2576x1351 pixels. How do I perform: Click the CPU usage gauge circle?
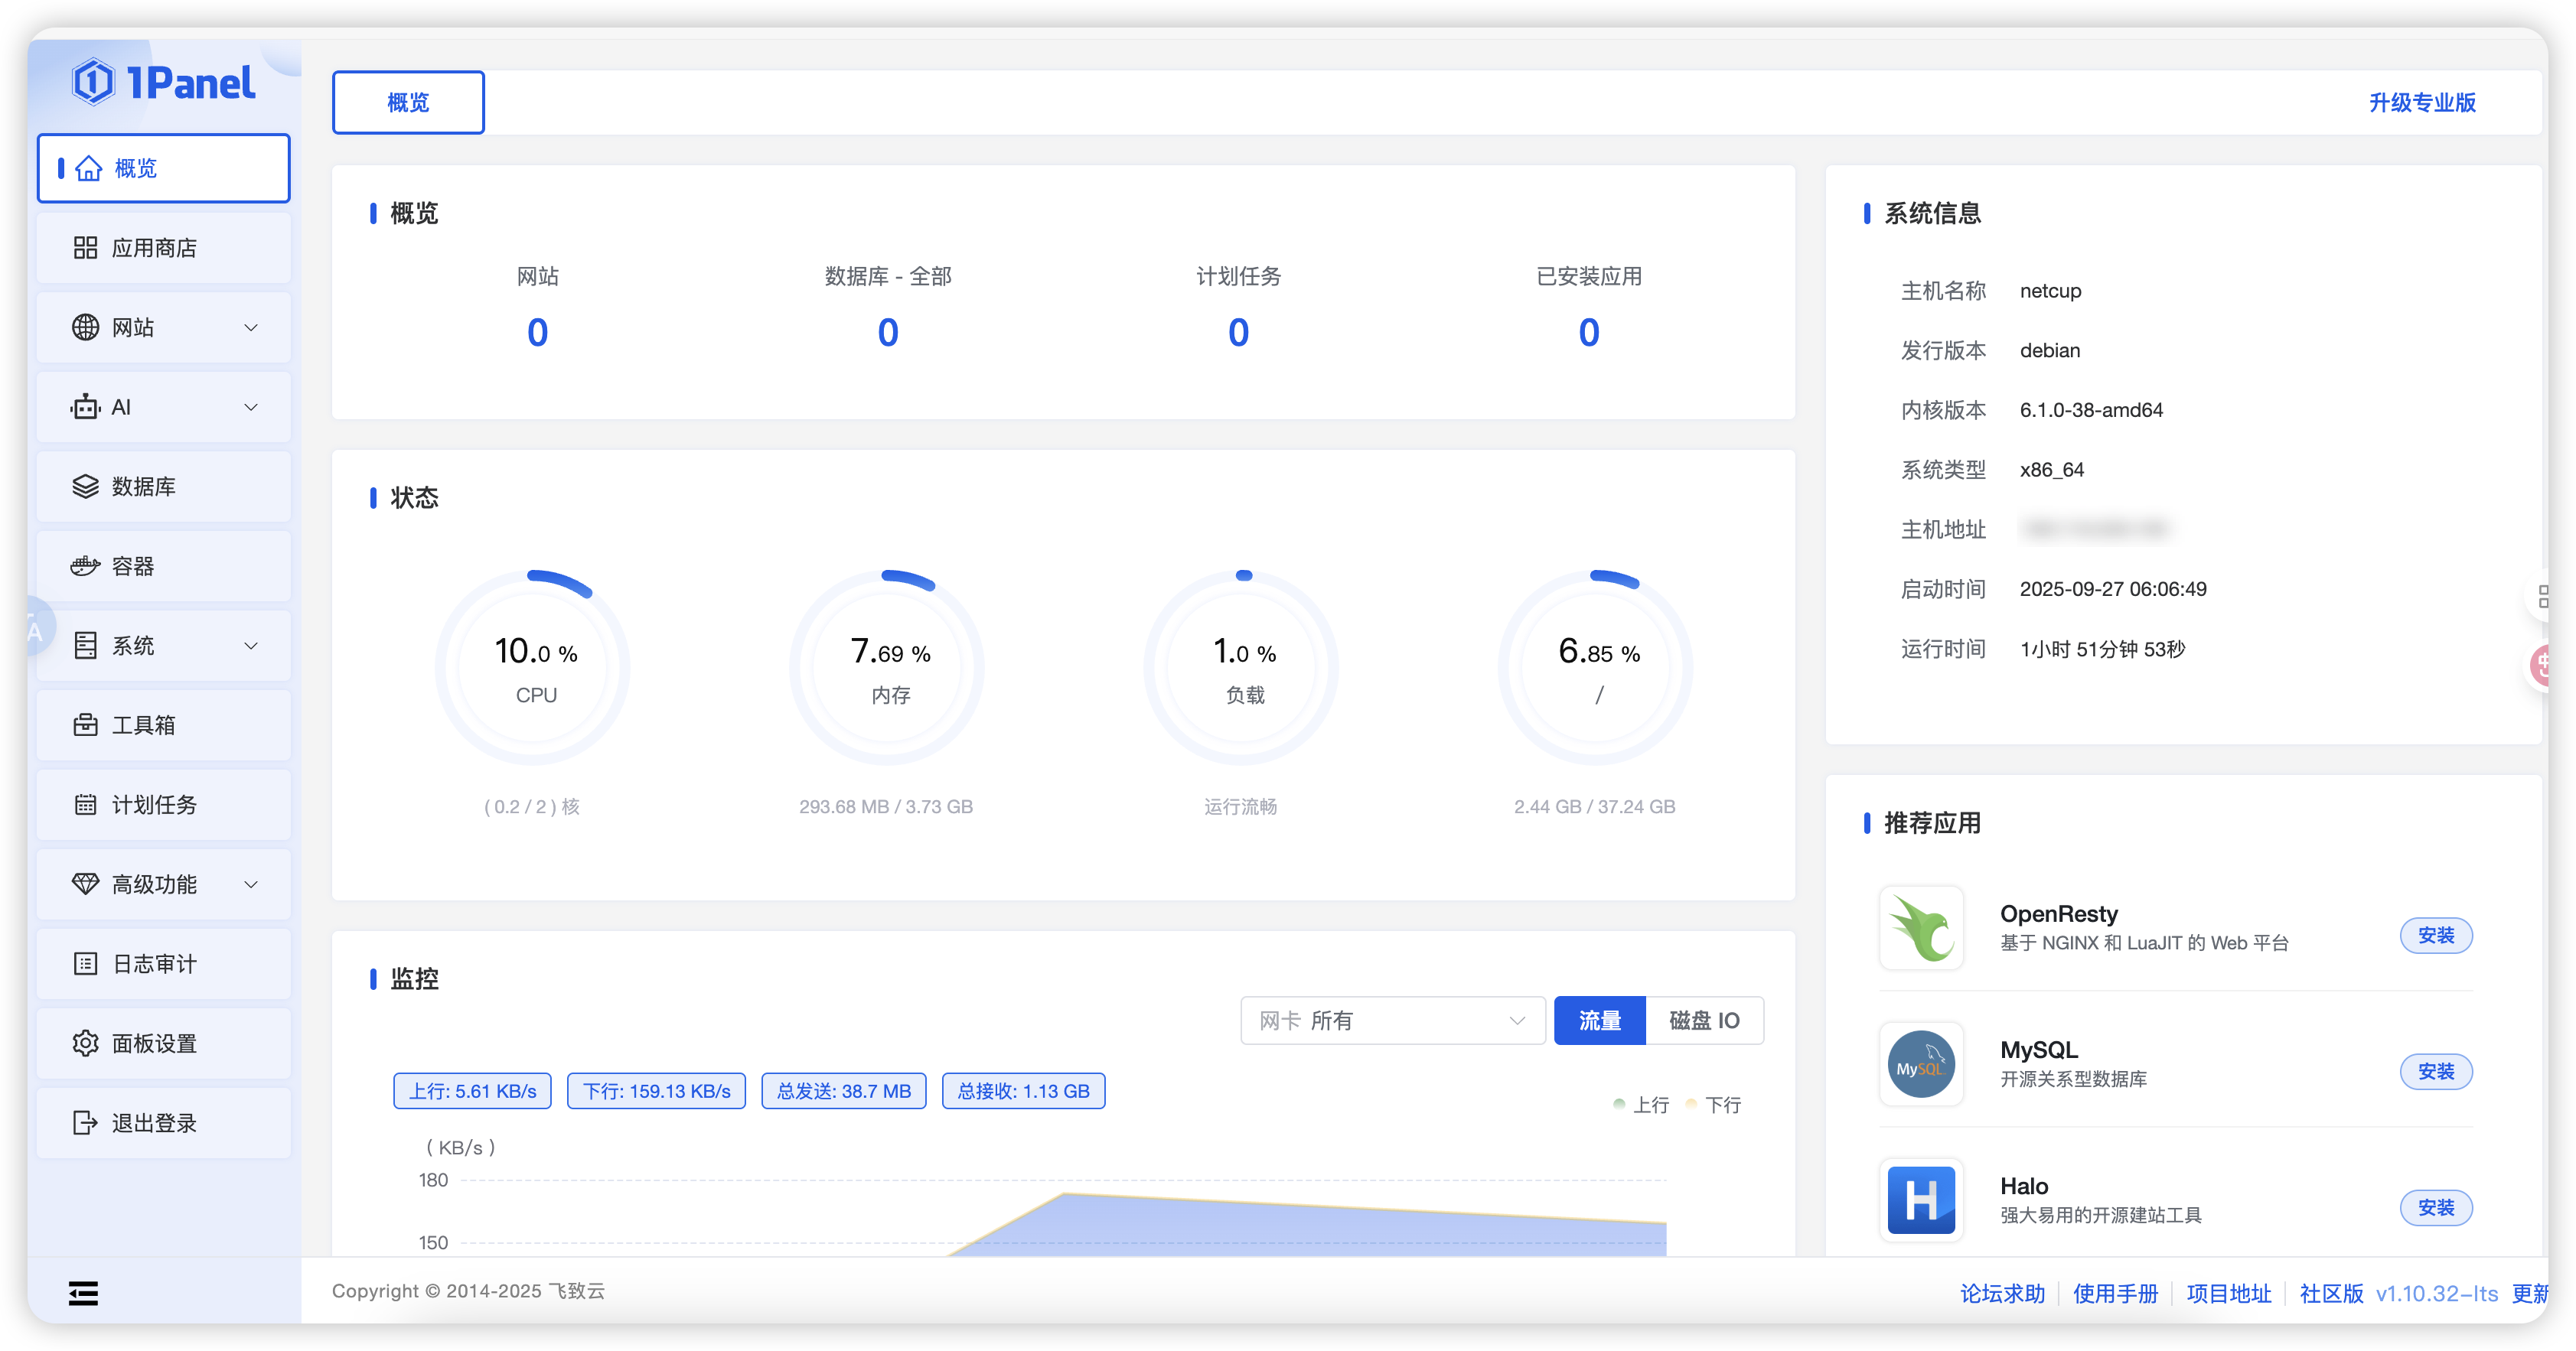[x=533, y=668]
